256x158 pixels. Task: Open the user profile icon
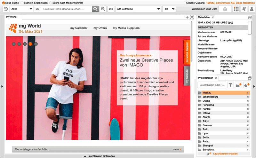tap(252, 9)
